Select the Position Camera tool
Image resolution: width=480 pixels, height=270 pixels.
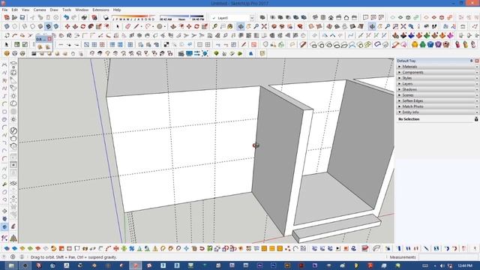pyautogui.click(x=418, y=27)
